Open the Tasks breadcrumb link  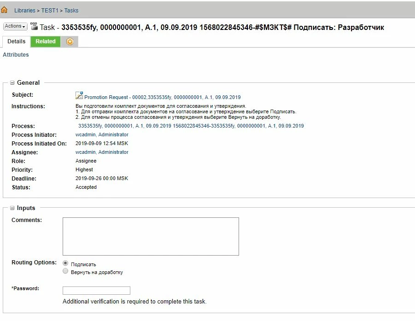pos(71,10)
